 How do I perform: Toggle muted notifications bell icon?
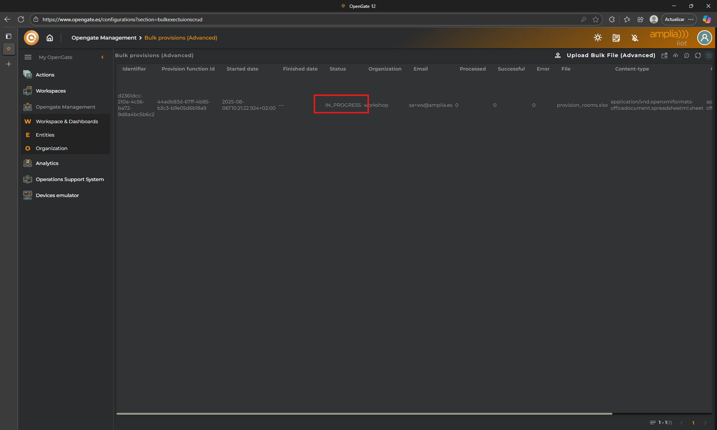pyautogui.click(x=635, y=38)
